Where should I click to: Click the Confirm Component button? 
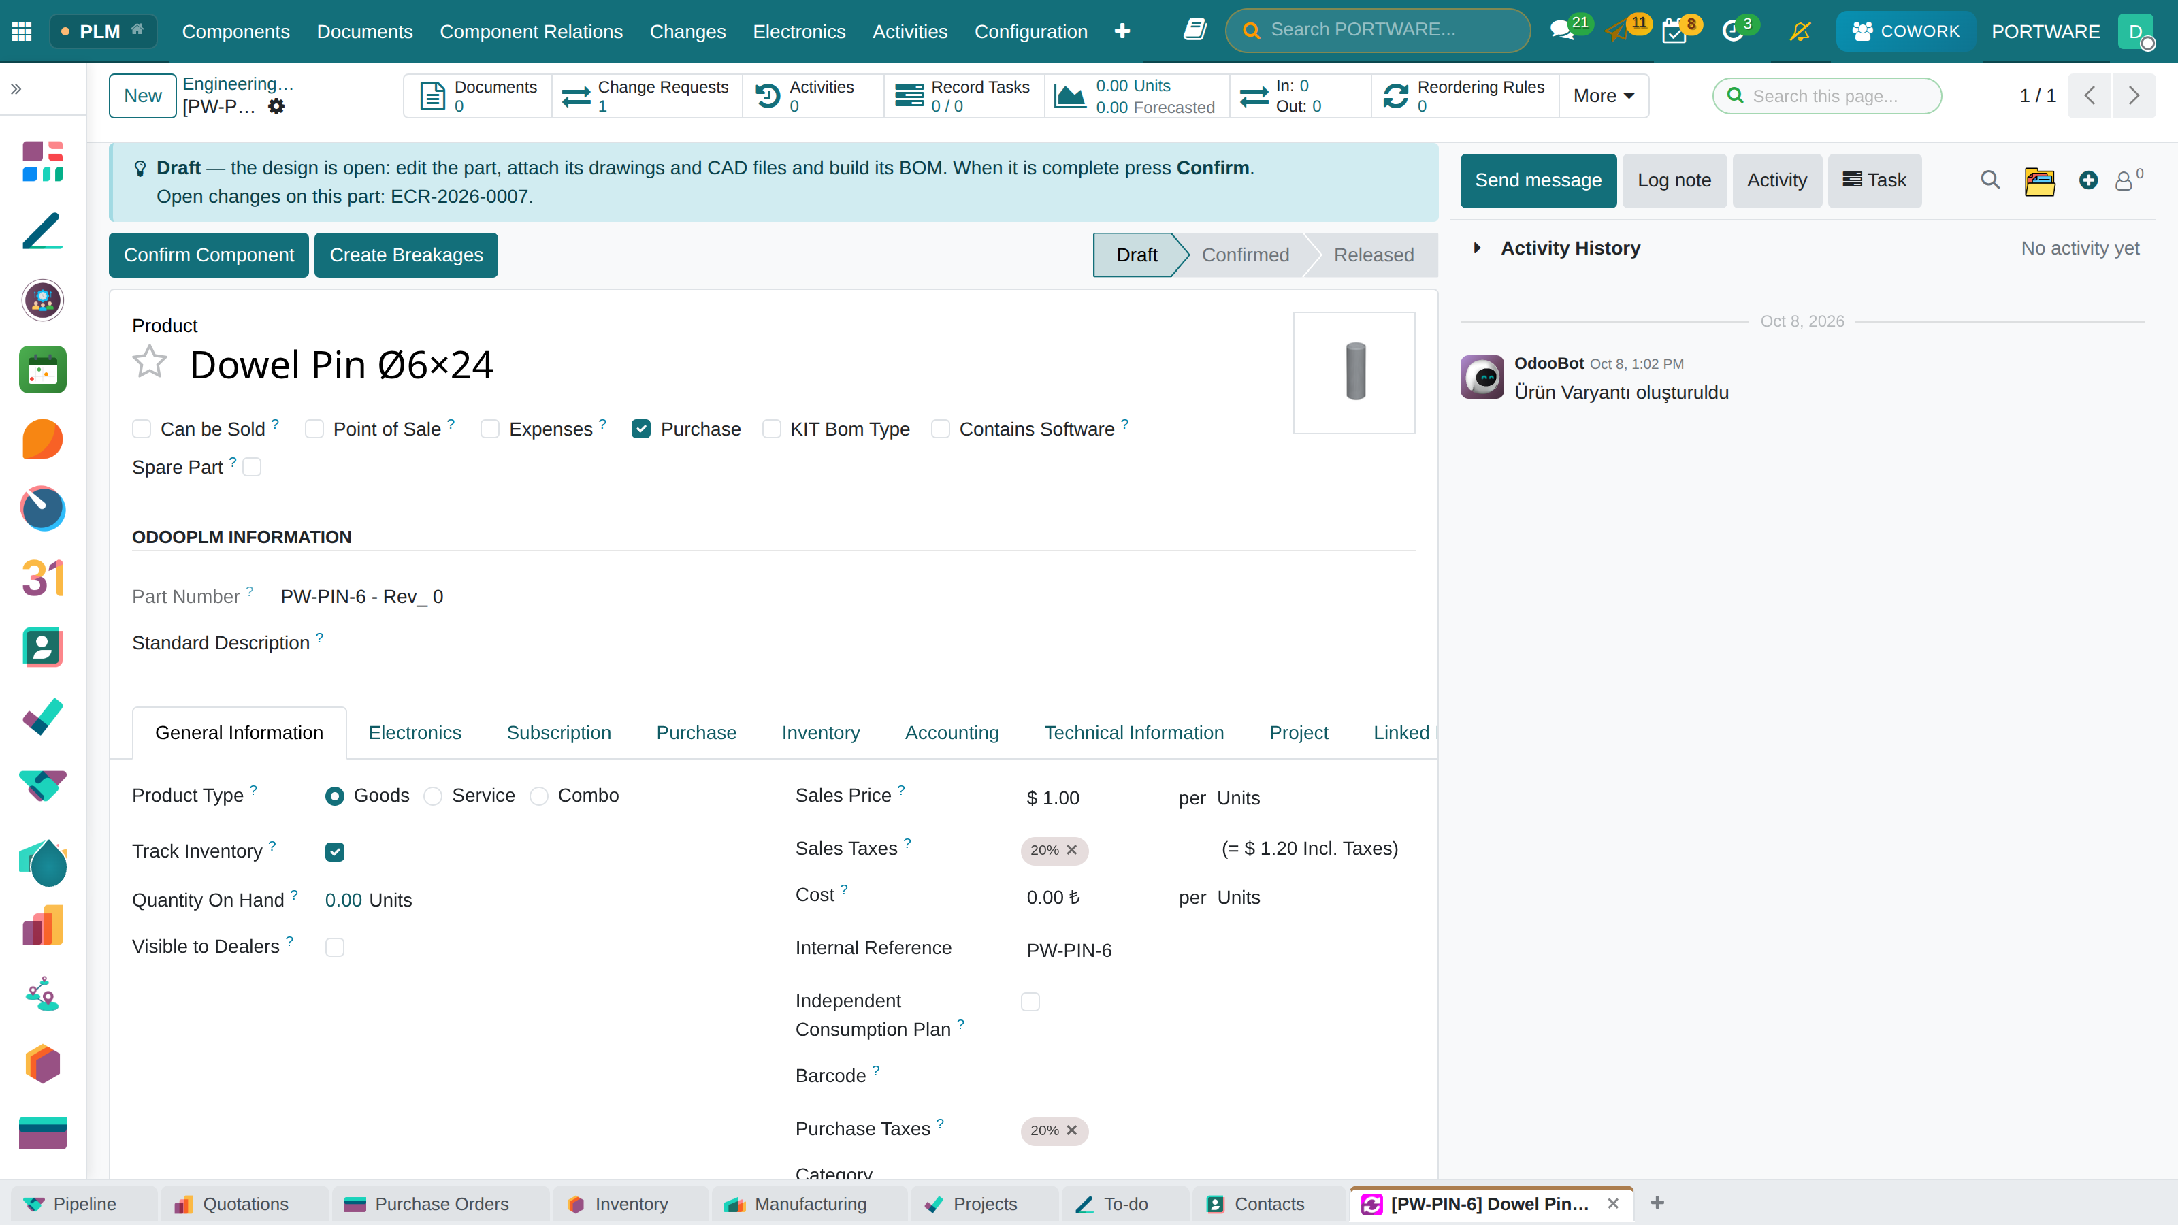[x=209, y=255]
